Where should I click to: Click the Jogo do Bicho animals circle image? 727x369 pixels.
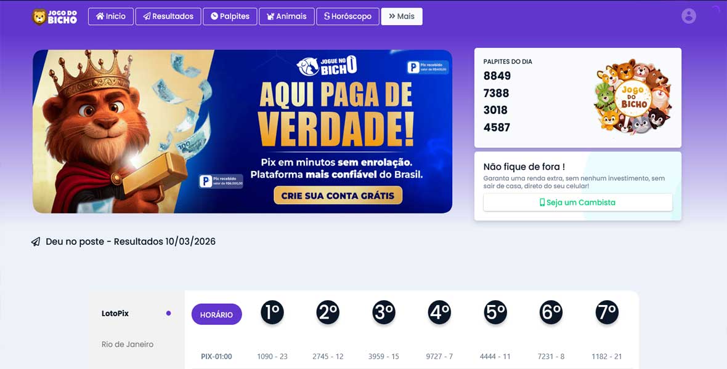click(633, 97)
